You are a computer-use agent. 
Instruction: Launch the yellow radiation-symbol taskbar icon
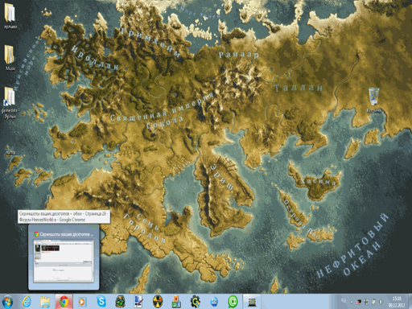click(x=158, y=302)
